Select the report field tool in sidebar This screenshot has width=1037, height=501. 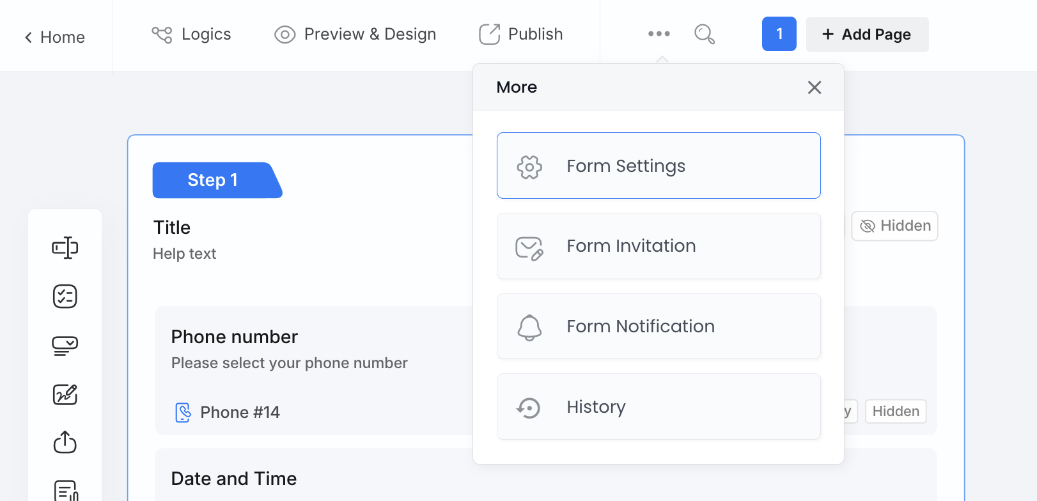click(65, 490)
